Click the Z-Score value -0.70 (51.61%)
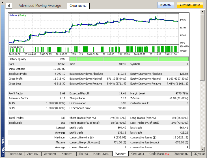 179,98
